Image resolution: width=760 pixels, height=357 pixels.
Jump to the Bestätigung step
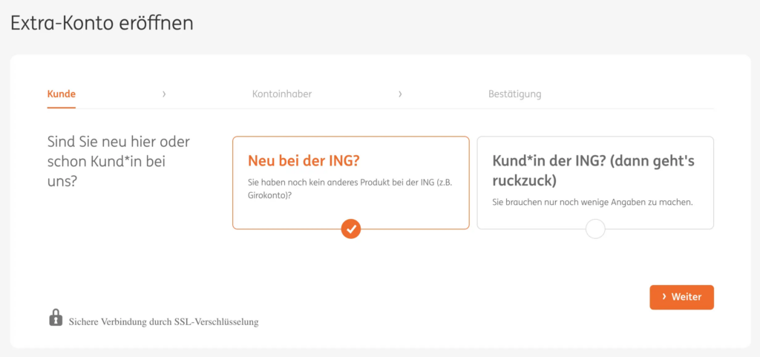(x=514, y=94)
